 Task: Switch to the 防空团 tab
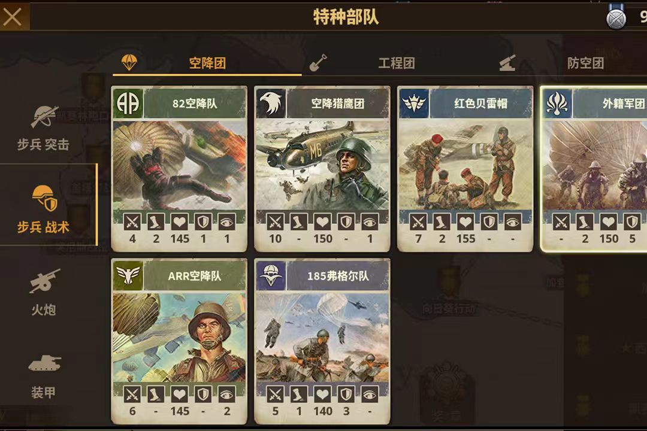click(585, 63)
